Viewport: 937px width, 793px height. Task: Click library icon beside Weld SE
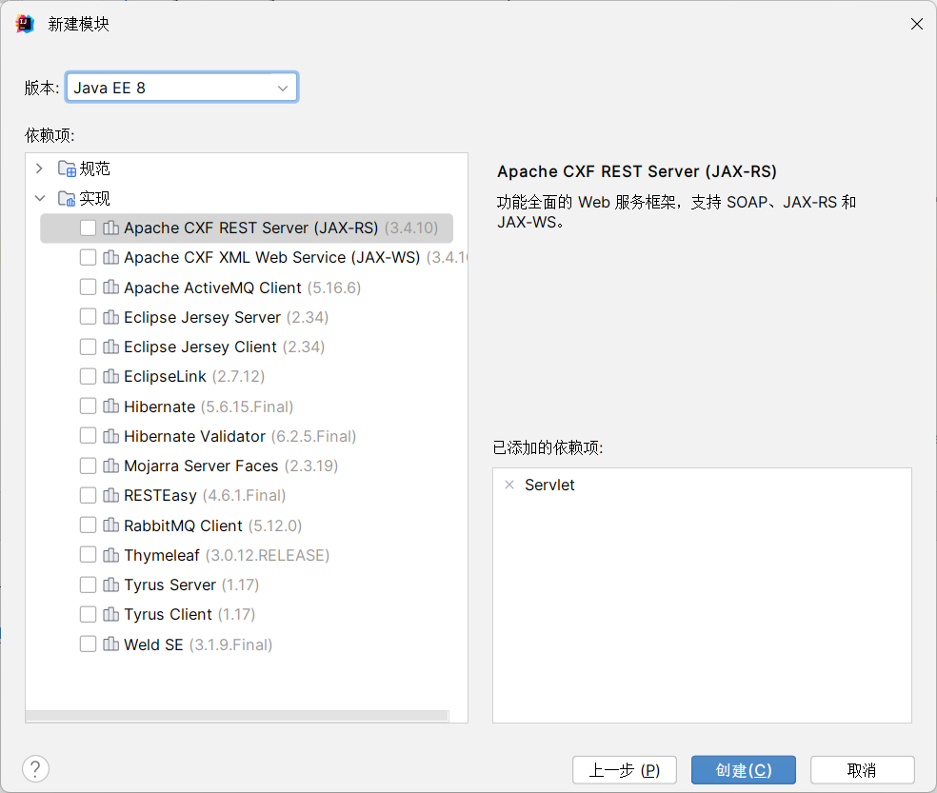coord(111,644)
